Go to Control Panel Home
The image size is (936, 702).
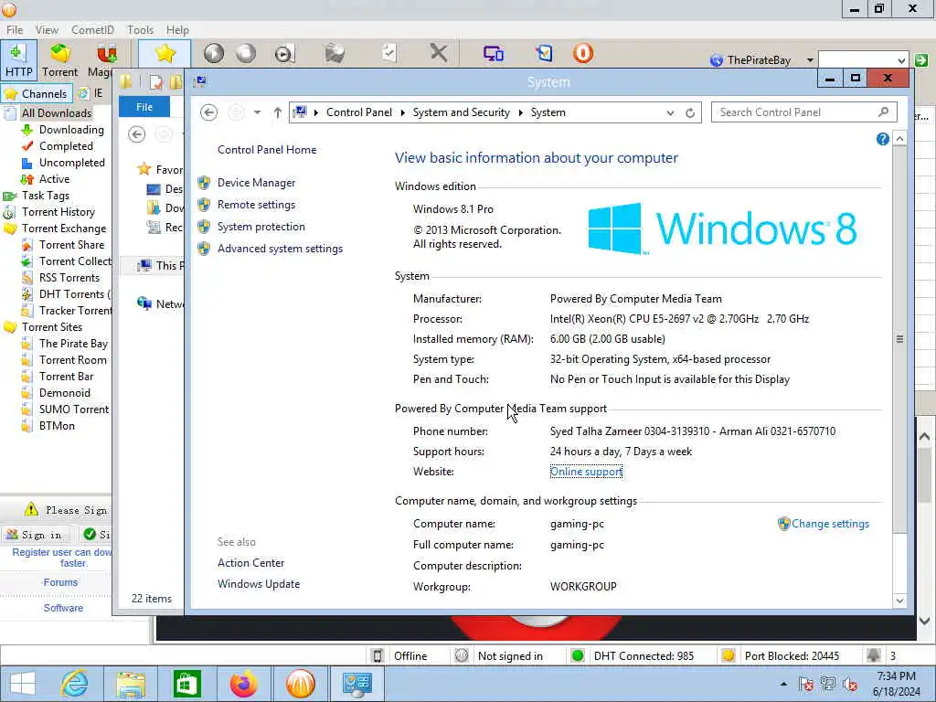(267, 150)
